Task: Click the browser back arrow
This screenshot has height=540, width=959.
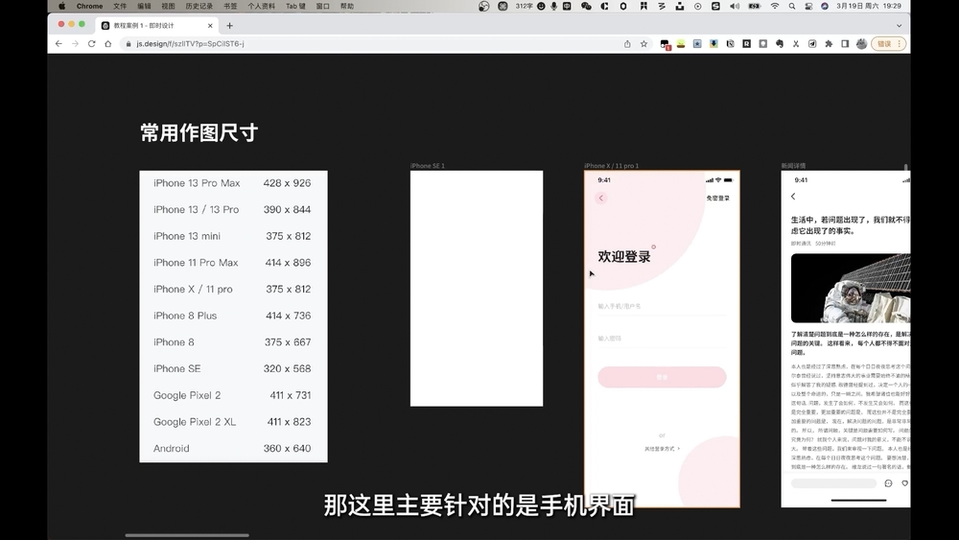Action: (x=58, y=44)
